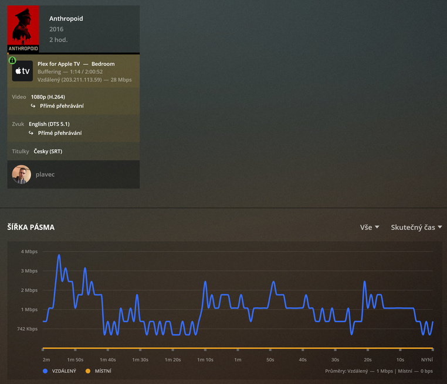Click the Plex for Apple TV player name

pos(59,64)
